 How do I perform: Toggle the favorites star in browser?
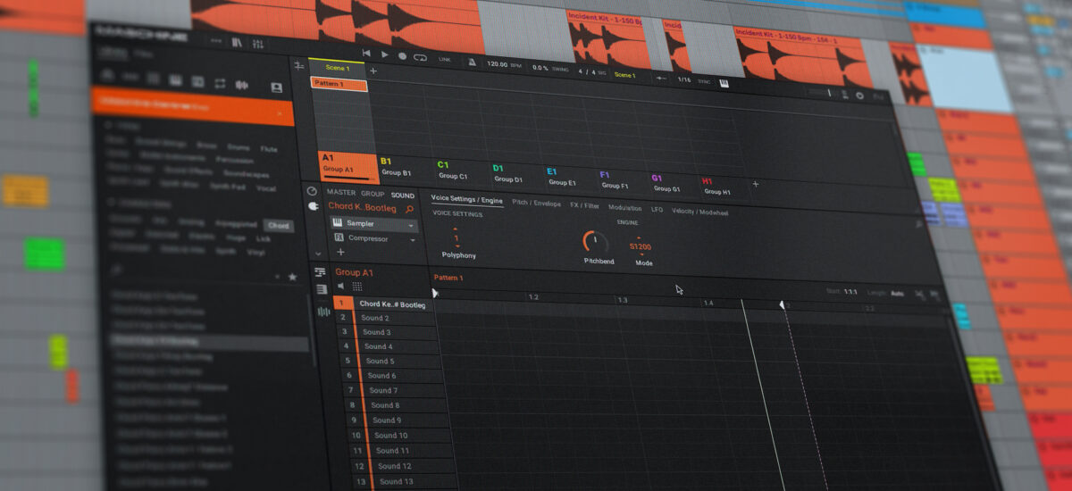(x=291, y=278)
